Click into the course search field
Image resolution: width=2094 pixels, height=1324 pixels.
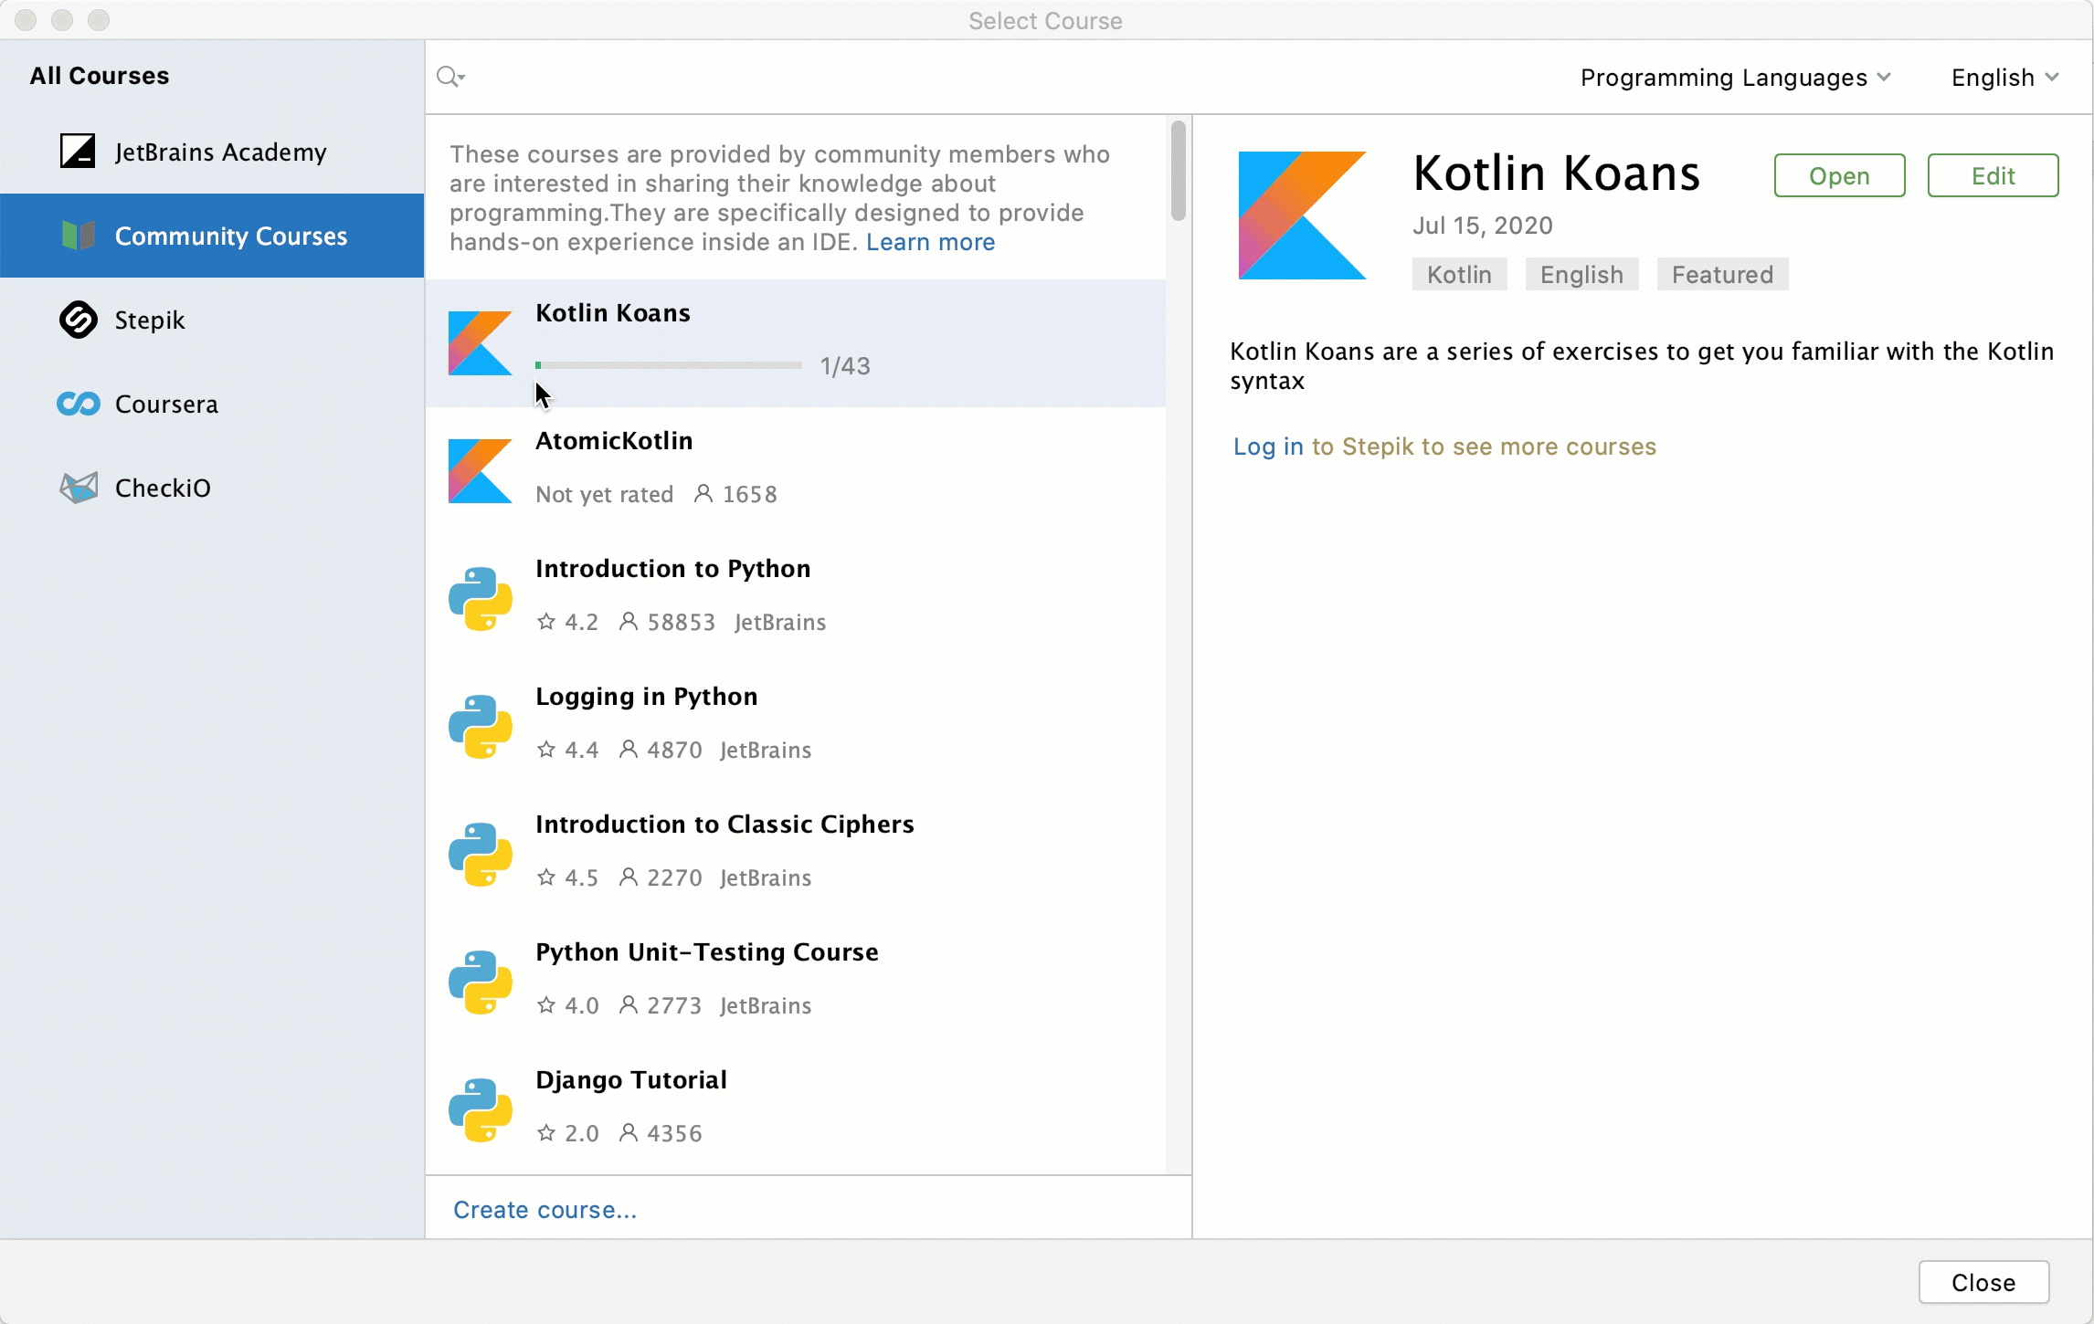tap(996, 77)
